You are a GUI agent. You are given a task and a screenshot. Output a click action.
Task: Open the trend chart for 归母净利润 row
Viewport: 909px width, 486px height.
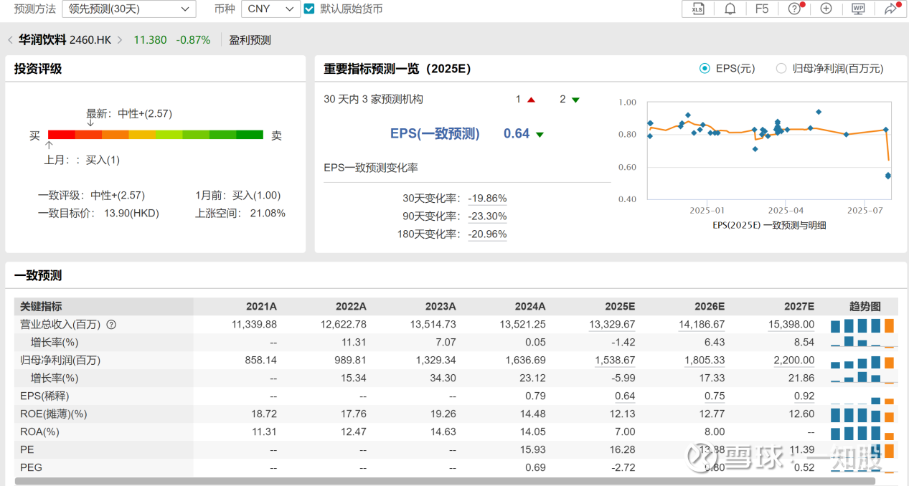coord(862,361)
